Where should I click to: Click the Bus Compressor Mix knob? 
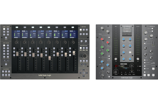(x=130, y=59)
